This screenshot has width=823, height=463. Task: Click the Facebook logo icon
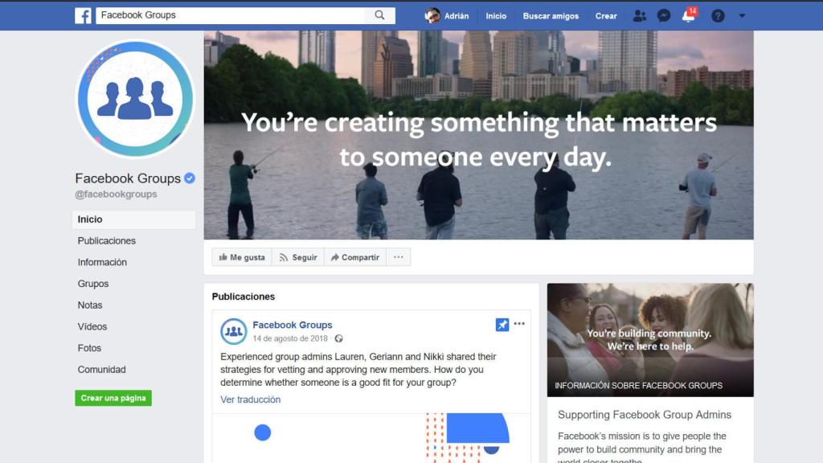83,16
